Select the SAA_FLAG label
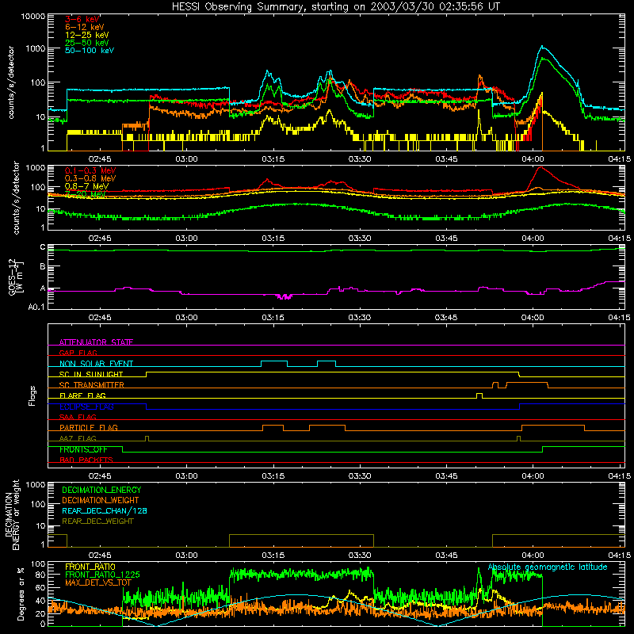634x634 pixels. pyautogui.click(x=78, y=417)
